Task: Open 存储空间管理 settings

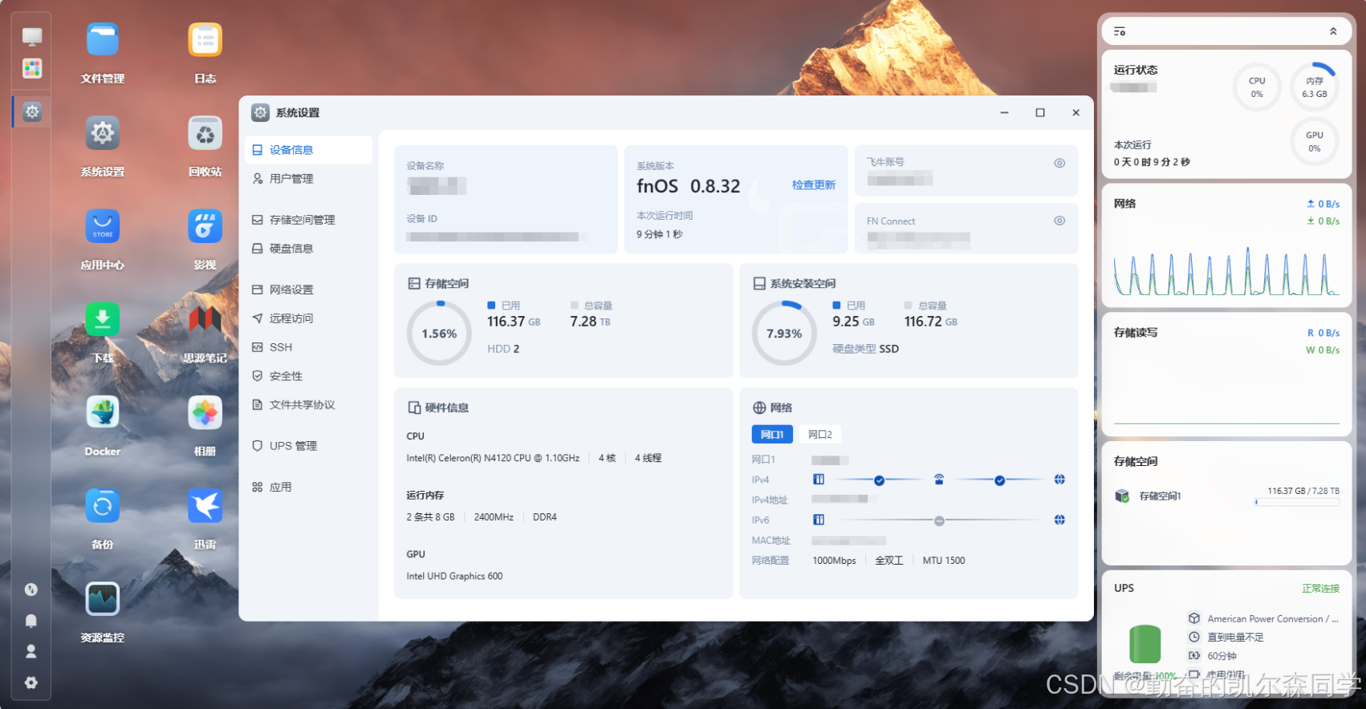Action: click(309, 220)
